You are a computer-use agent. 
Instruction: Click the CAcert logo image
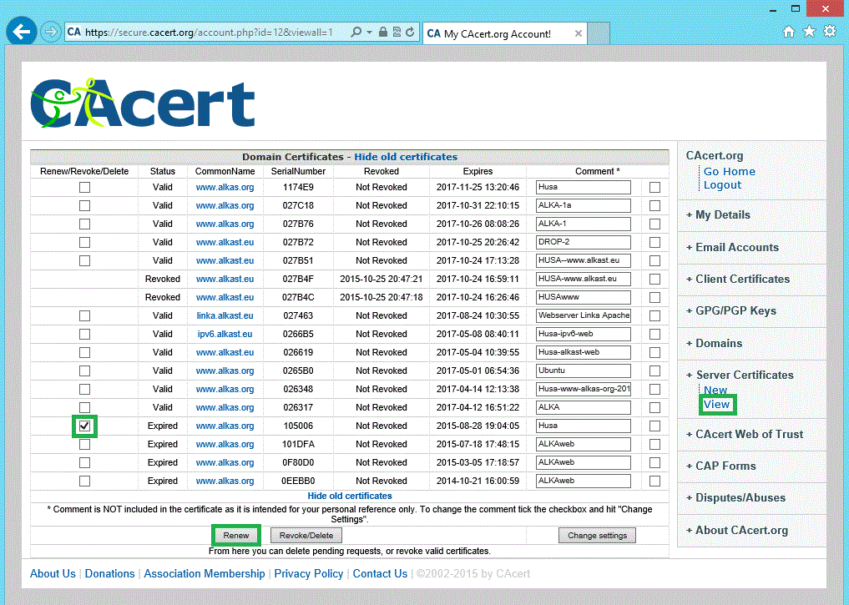click(142, 103)
